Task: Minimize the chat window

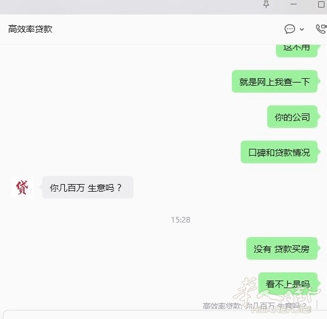Action: [294, 4]
